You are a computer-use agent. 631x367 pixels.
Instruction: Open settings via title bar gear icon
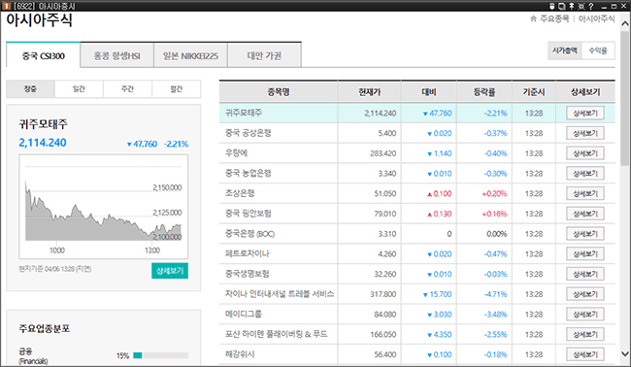(581, 6)
